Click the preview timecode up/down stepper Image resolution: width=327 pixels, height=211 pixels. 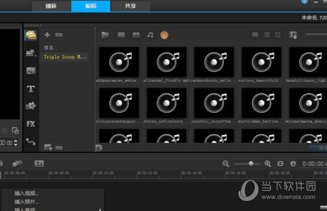(x=16, y=143)
